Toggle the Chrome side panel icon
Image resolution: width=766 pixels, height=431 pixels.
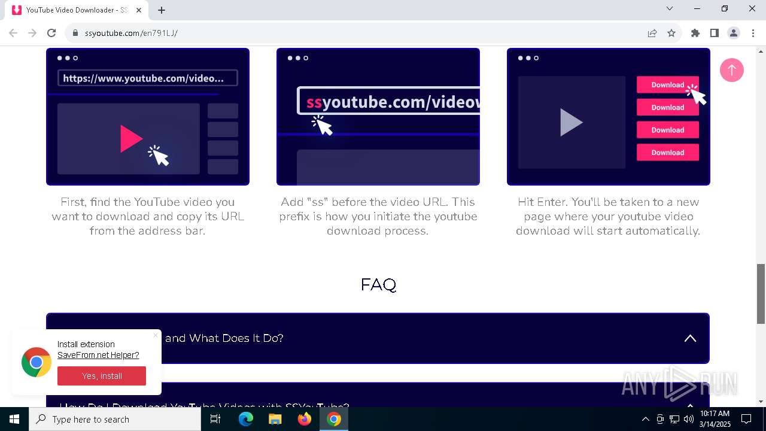[715, 33]
